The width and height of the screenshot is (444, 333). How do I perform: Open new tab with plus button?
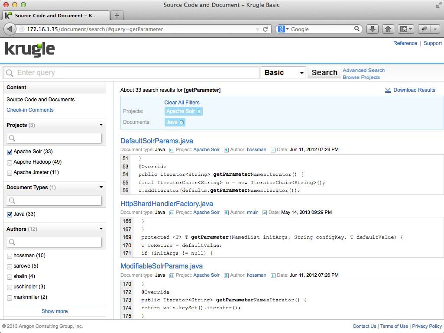point(117,16)
